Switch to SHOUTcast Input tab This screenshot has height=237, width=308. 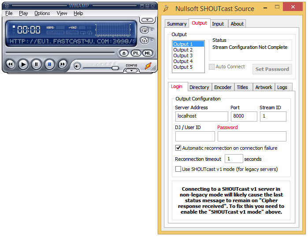(218, 24)
